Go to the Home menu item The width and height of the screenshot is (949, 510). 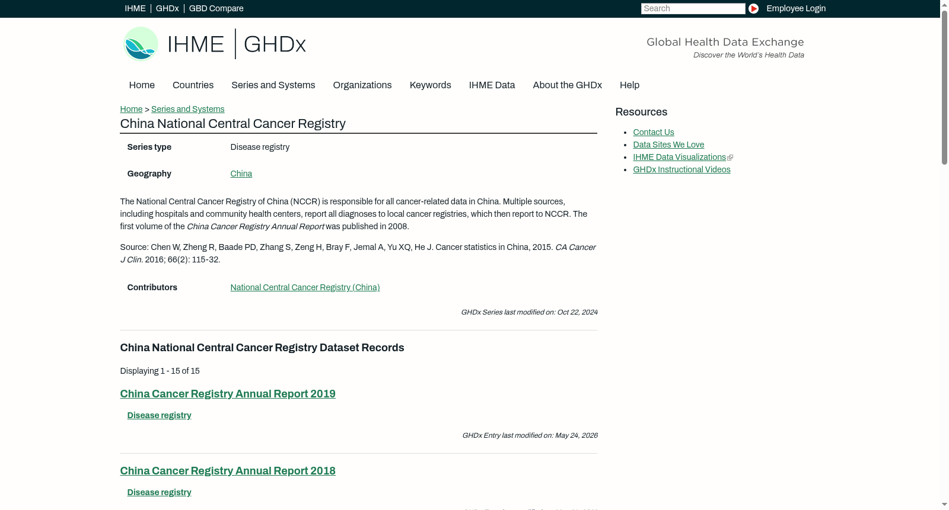(142, 85)
